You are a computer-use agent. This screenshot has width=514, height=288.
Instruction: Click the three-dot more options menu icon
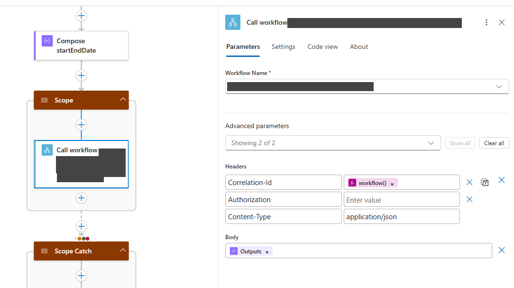coord(486,22)
